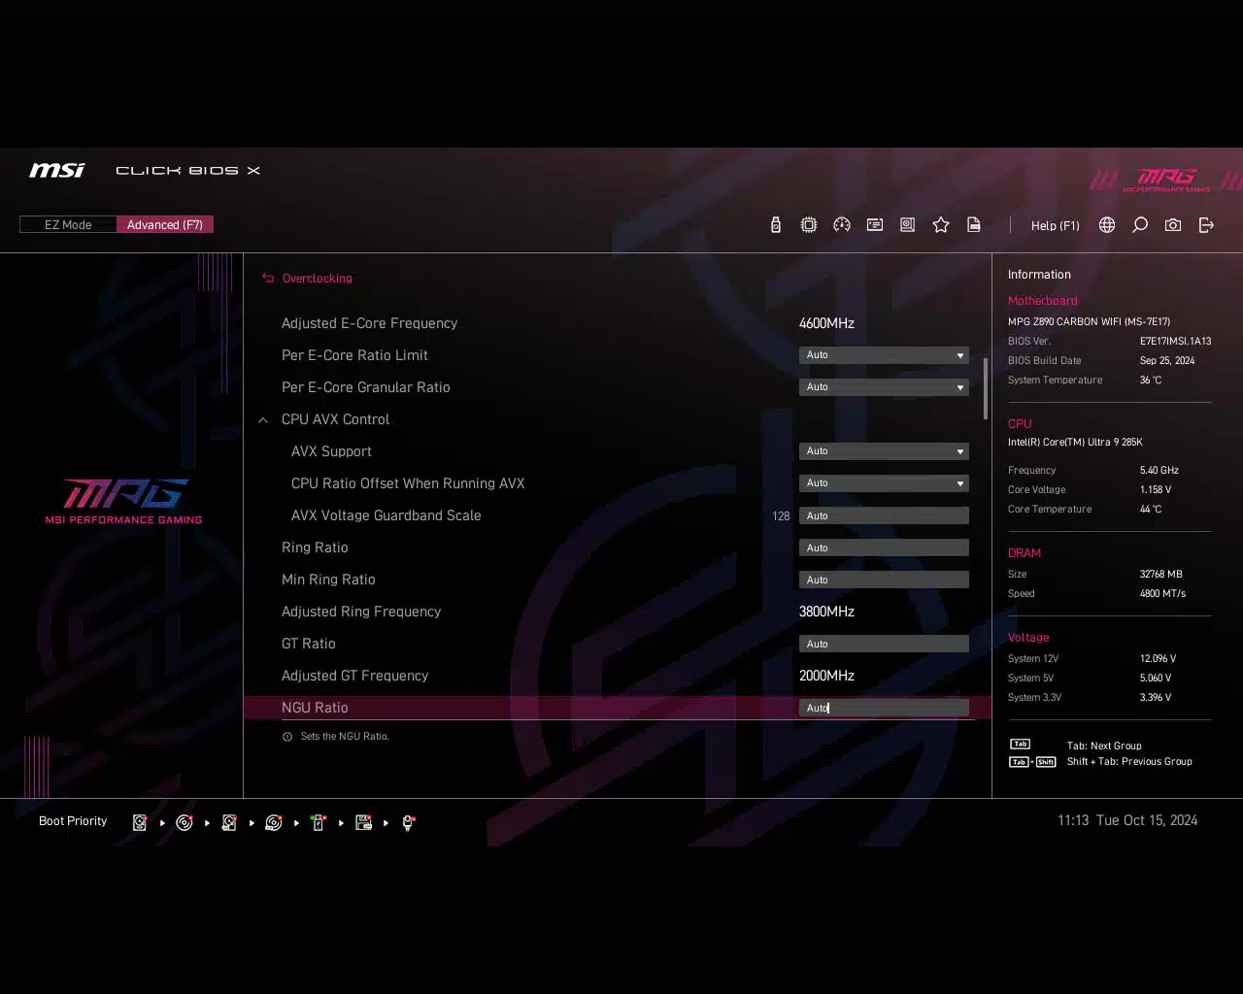Change language with the globe icon
The image size is (1243, 994).
(x=1107, y=225)
